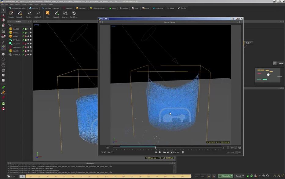This screenshot has height=179, width=285.
Task: Jump to last frame in Movie Player
Action: pos(178,152)
